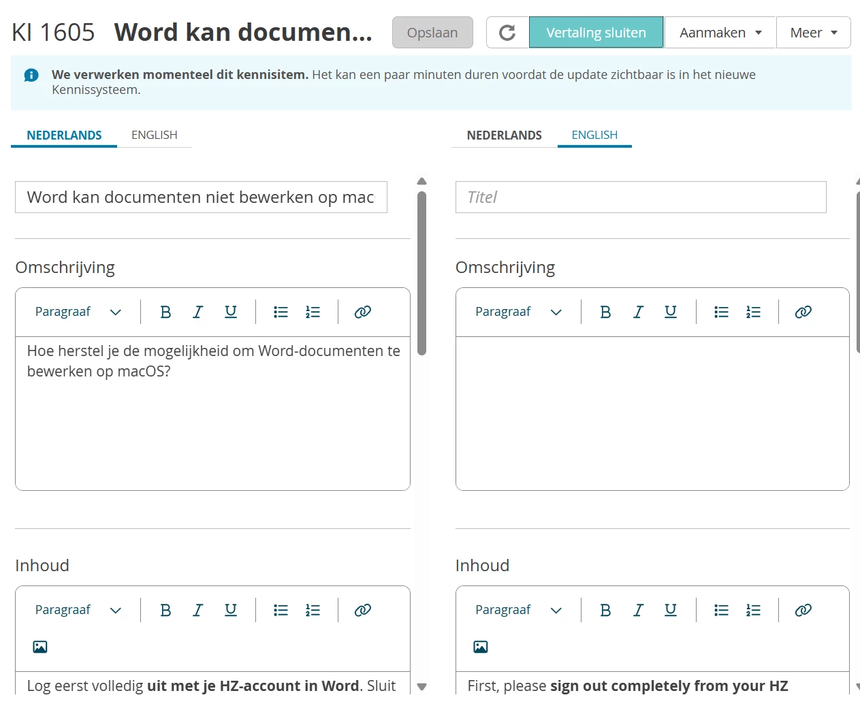The height and width of the screenshot is (708, 860).
Task: Insert link in Dutch Inhoud editor
Action: (363, 610)
